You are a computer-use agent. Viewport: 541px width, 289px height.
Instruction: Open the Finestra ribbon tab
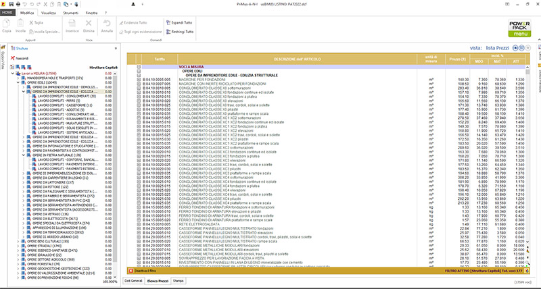[x=91, y=13]
